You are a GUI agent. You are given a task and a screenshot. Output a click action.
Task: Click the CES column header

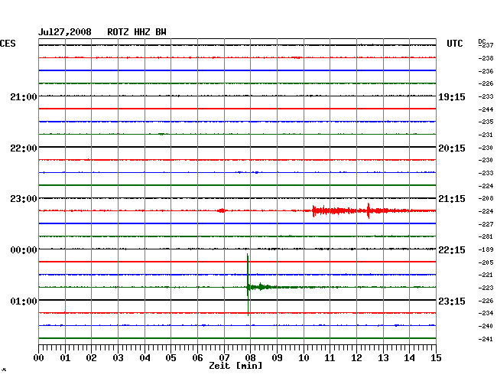tap(8, 44)
